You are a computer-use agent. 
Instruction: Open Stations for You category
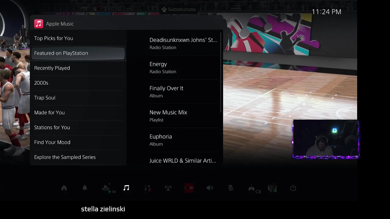click(78, 127)
